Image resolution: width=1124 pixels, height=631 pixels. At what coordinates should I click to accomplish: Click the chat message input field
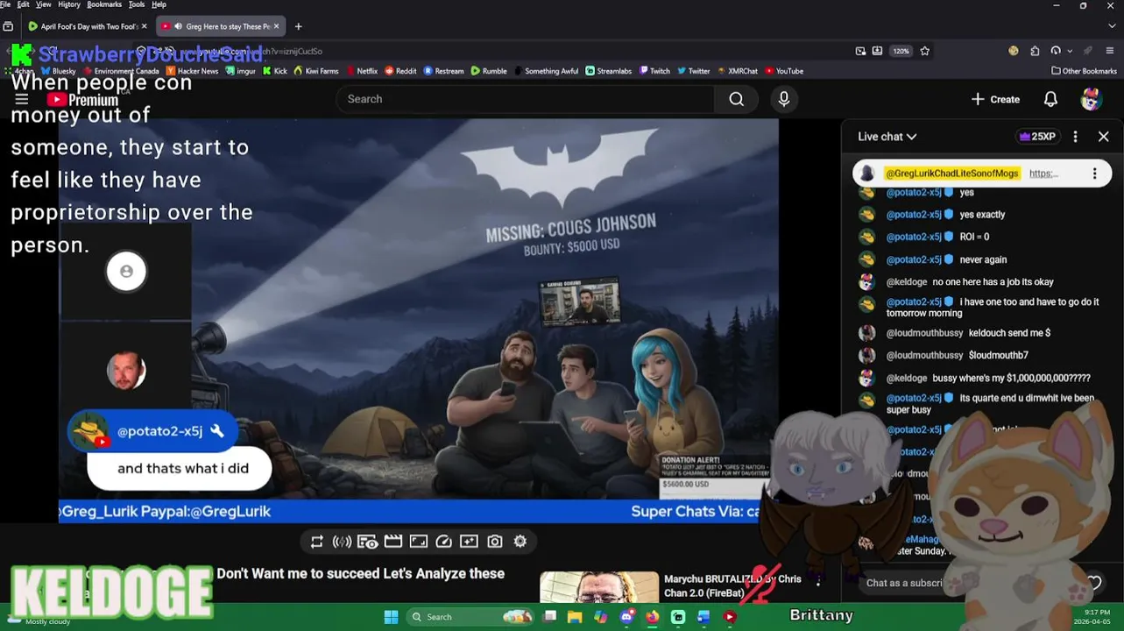pyautogui.click(x=902, y=583)
